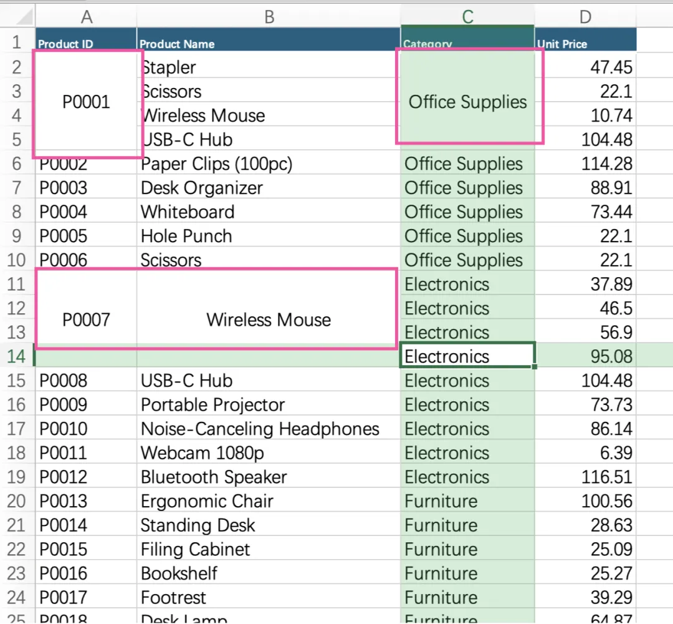Click merged cell containing P0001
Image resolution: width=673 pixels, height=624 pixels.
coord(86,102)
